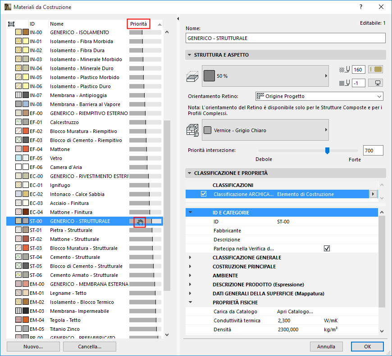Click background pen number field -1
Screen dimensions: 392x356
click(x=358, y=83)
